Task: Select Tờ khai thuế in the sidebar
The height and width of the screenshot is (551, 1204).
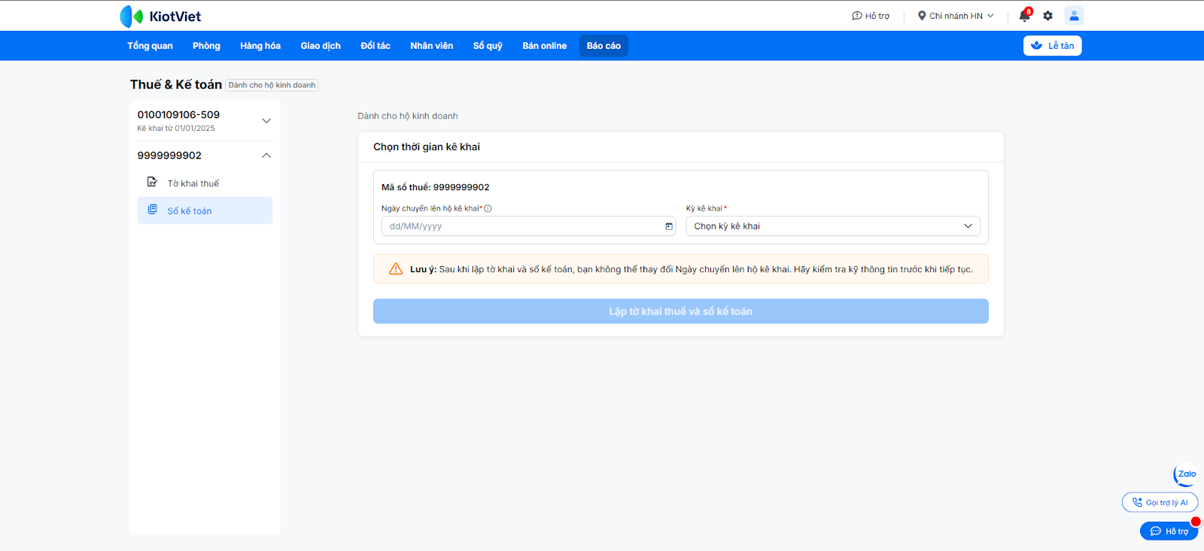Action: point(205,183)
